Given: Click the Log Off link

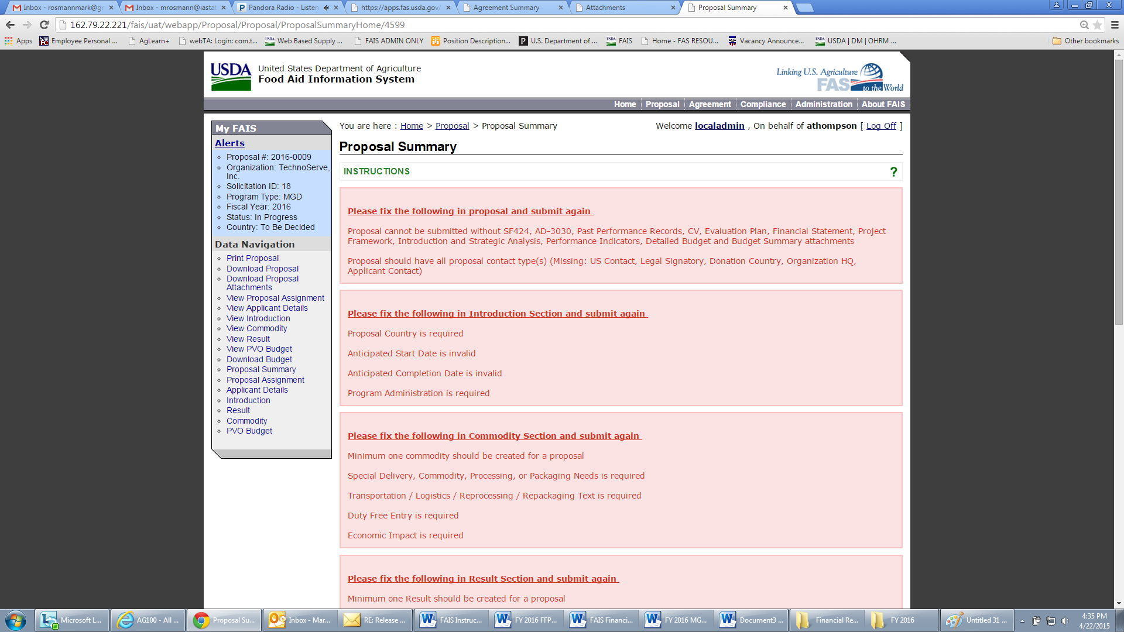Looking at the screenshot, I should pyautogui.click(x=881, y=126).
